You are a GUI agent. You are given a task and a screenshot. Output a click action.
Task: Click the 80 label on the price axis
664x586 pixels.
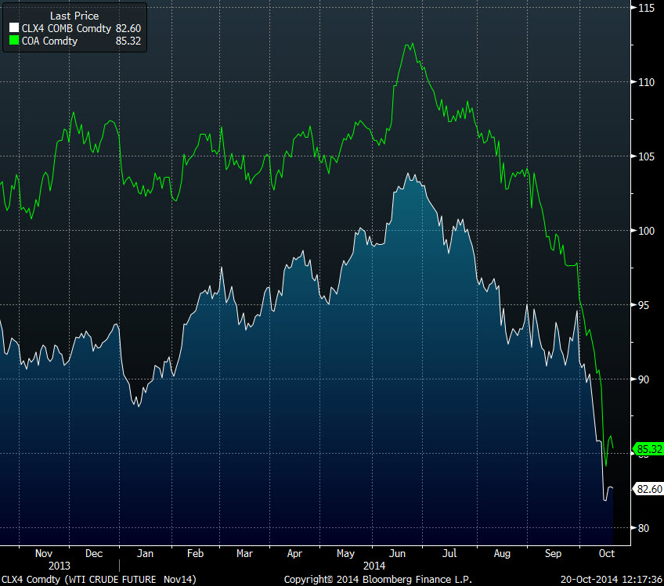[x=643, y=528]
